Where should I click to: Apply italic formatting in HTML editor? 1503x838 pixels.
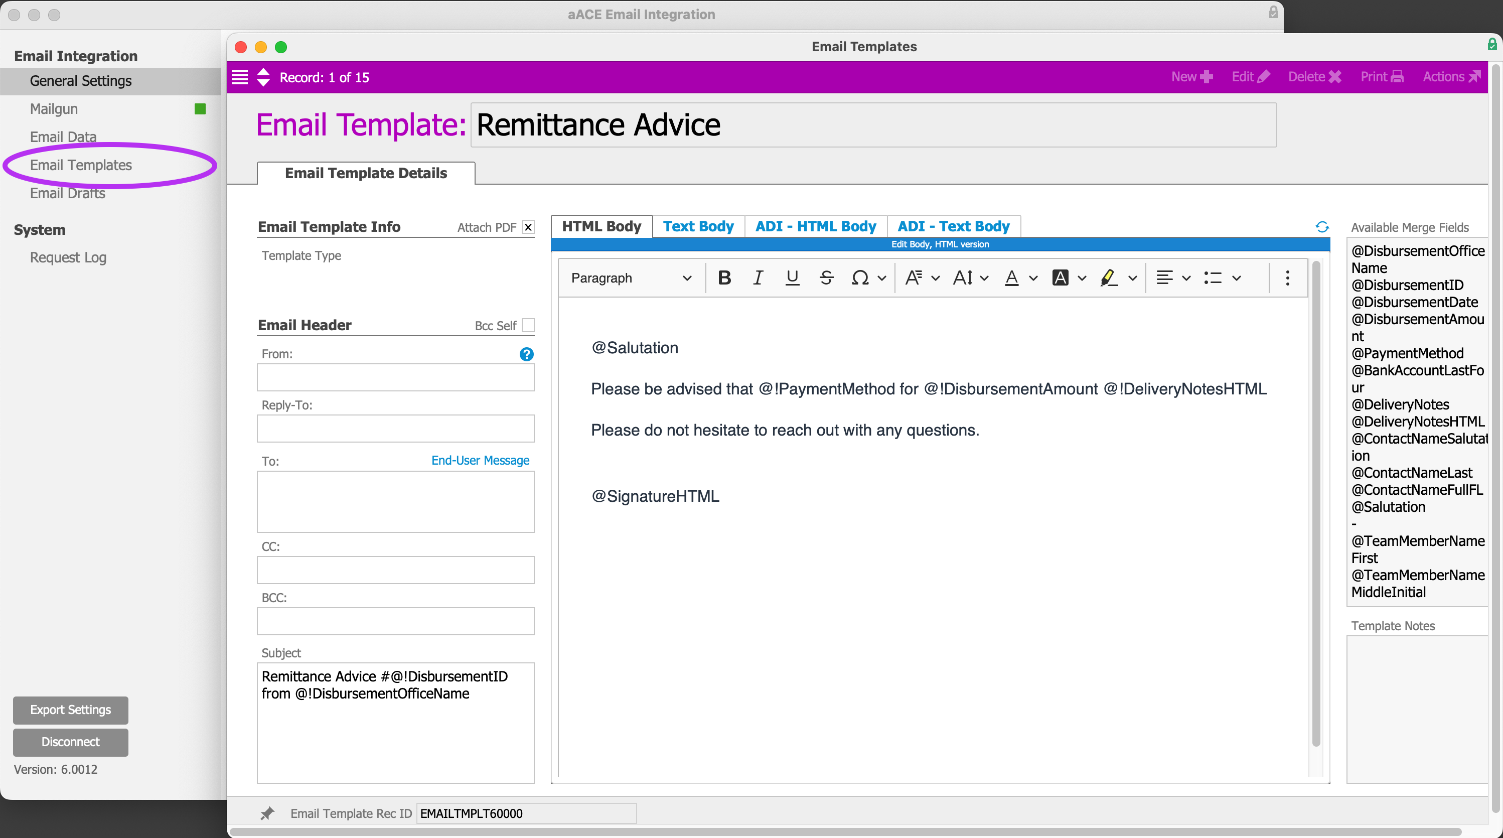[758, 278]
